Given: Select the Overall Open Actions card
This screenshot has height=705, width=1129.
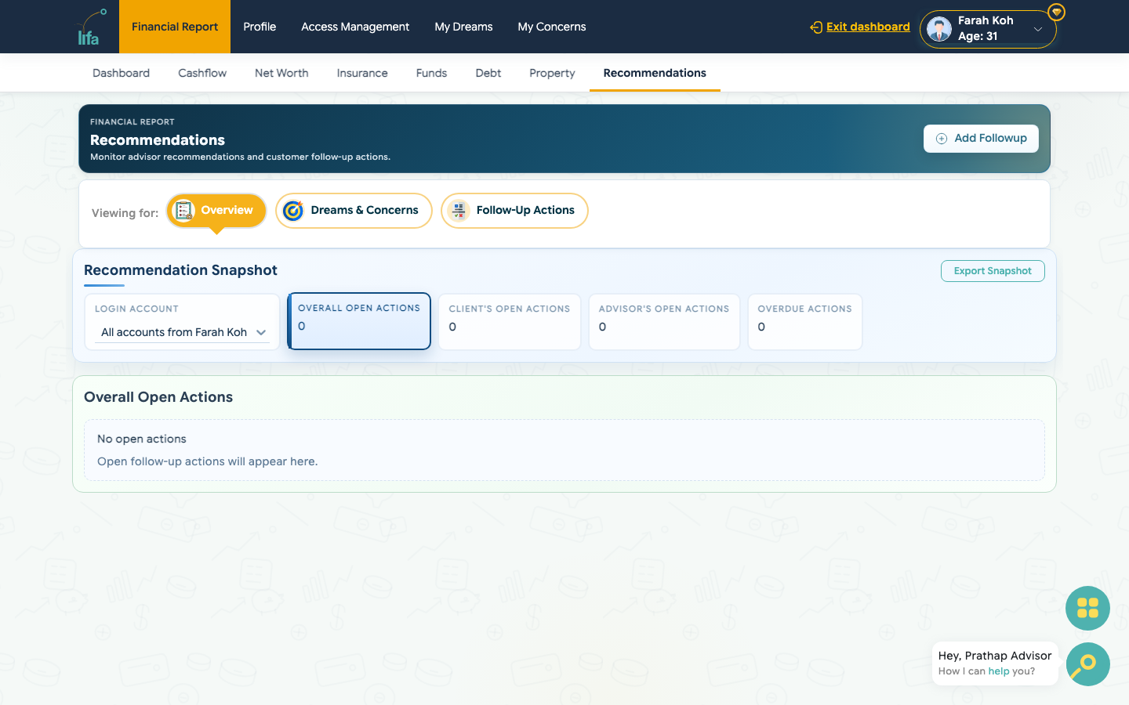Looking at the screenshot, I should coord(359,321).
